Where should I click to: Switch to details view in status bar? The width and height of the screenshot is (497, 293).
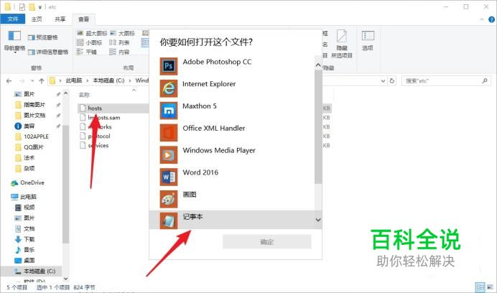point(480,287)
